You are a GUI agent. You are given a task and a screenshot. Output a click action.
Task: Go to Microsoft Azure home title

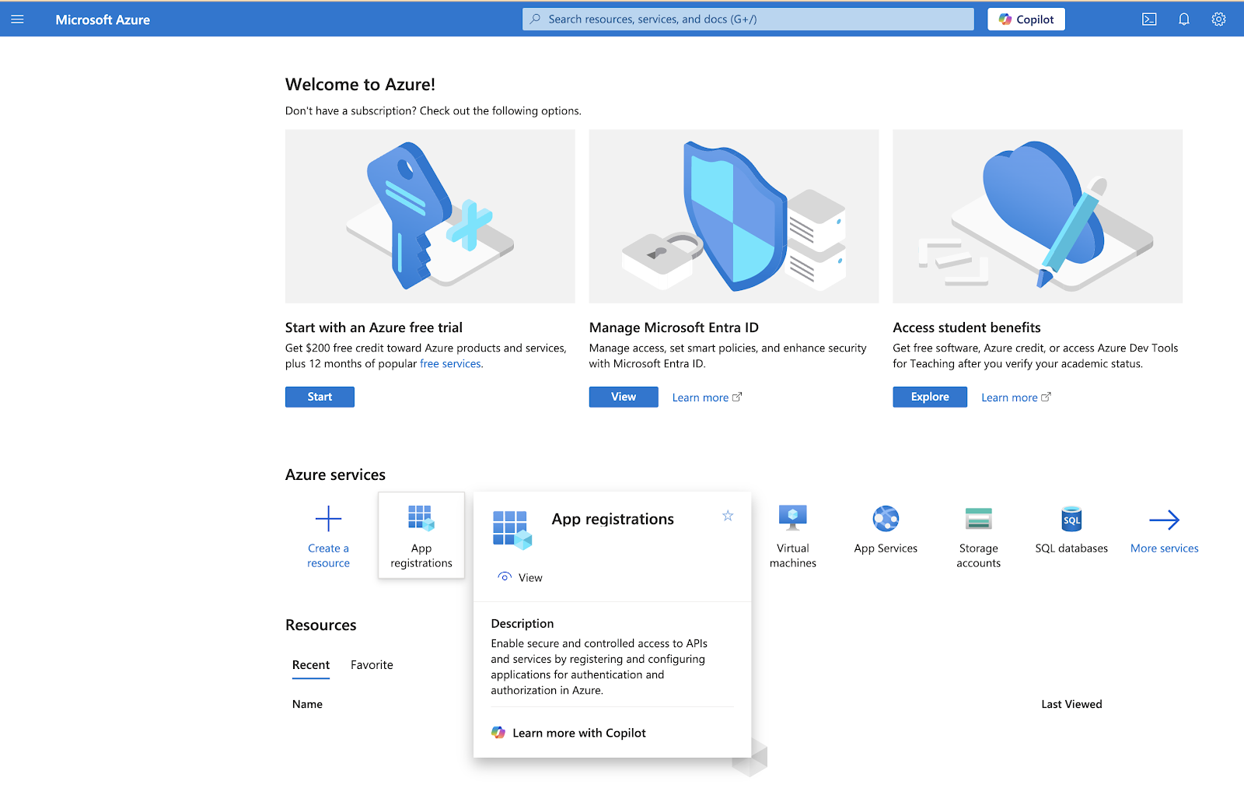click(x=103, y=19)
